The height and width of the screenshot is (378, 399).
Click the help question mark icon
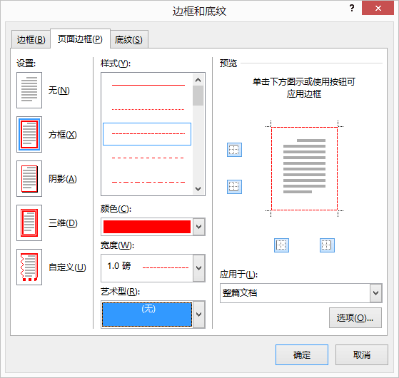[352, 8]
